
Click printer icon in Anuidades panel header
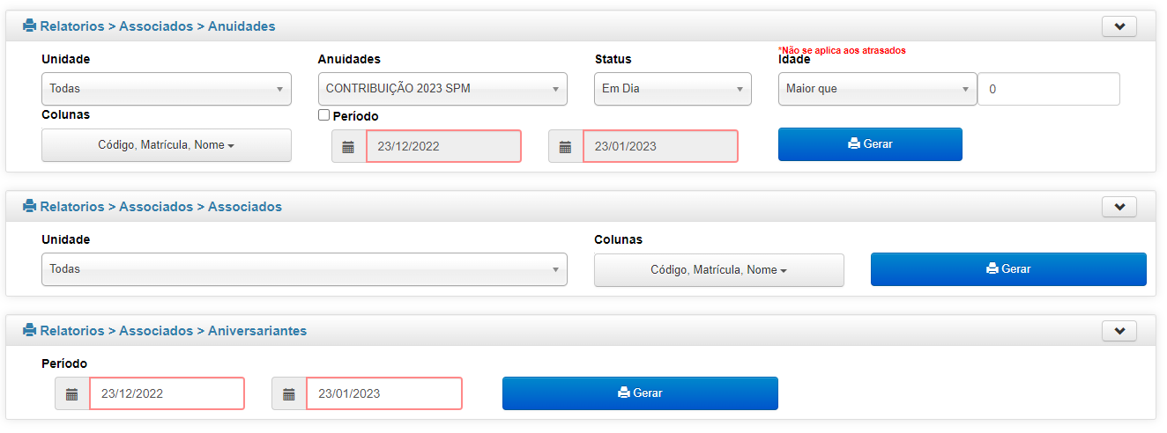(x=30, y=26)
